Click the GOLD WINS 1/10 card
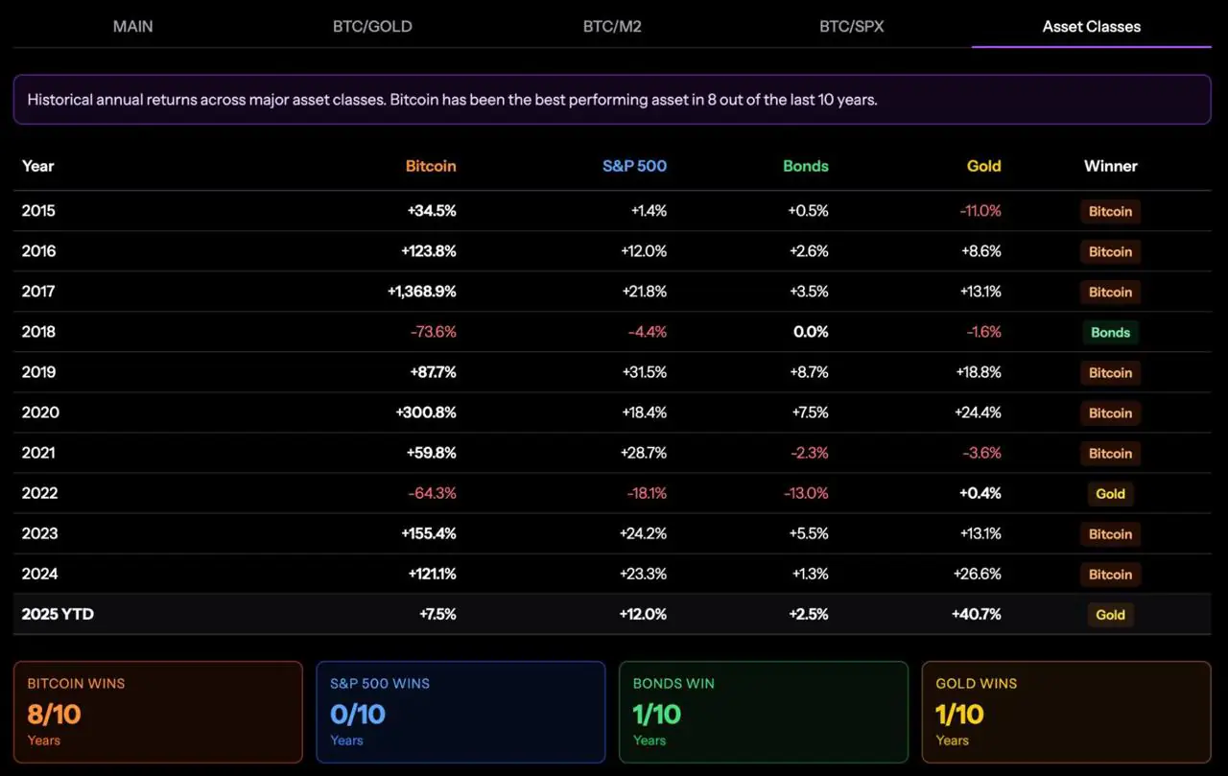This screenshot has height=776, width=1228. (x=1066, y=712)
